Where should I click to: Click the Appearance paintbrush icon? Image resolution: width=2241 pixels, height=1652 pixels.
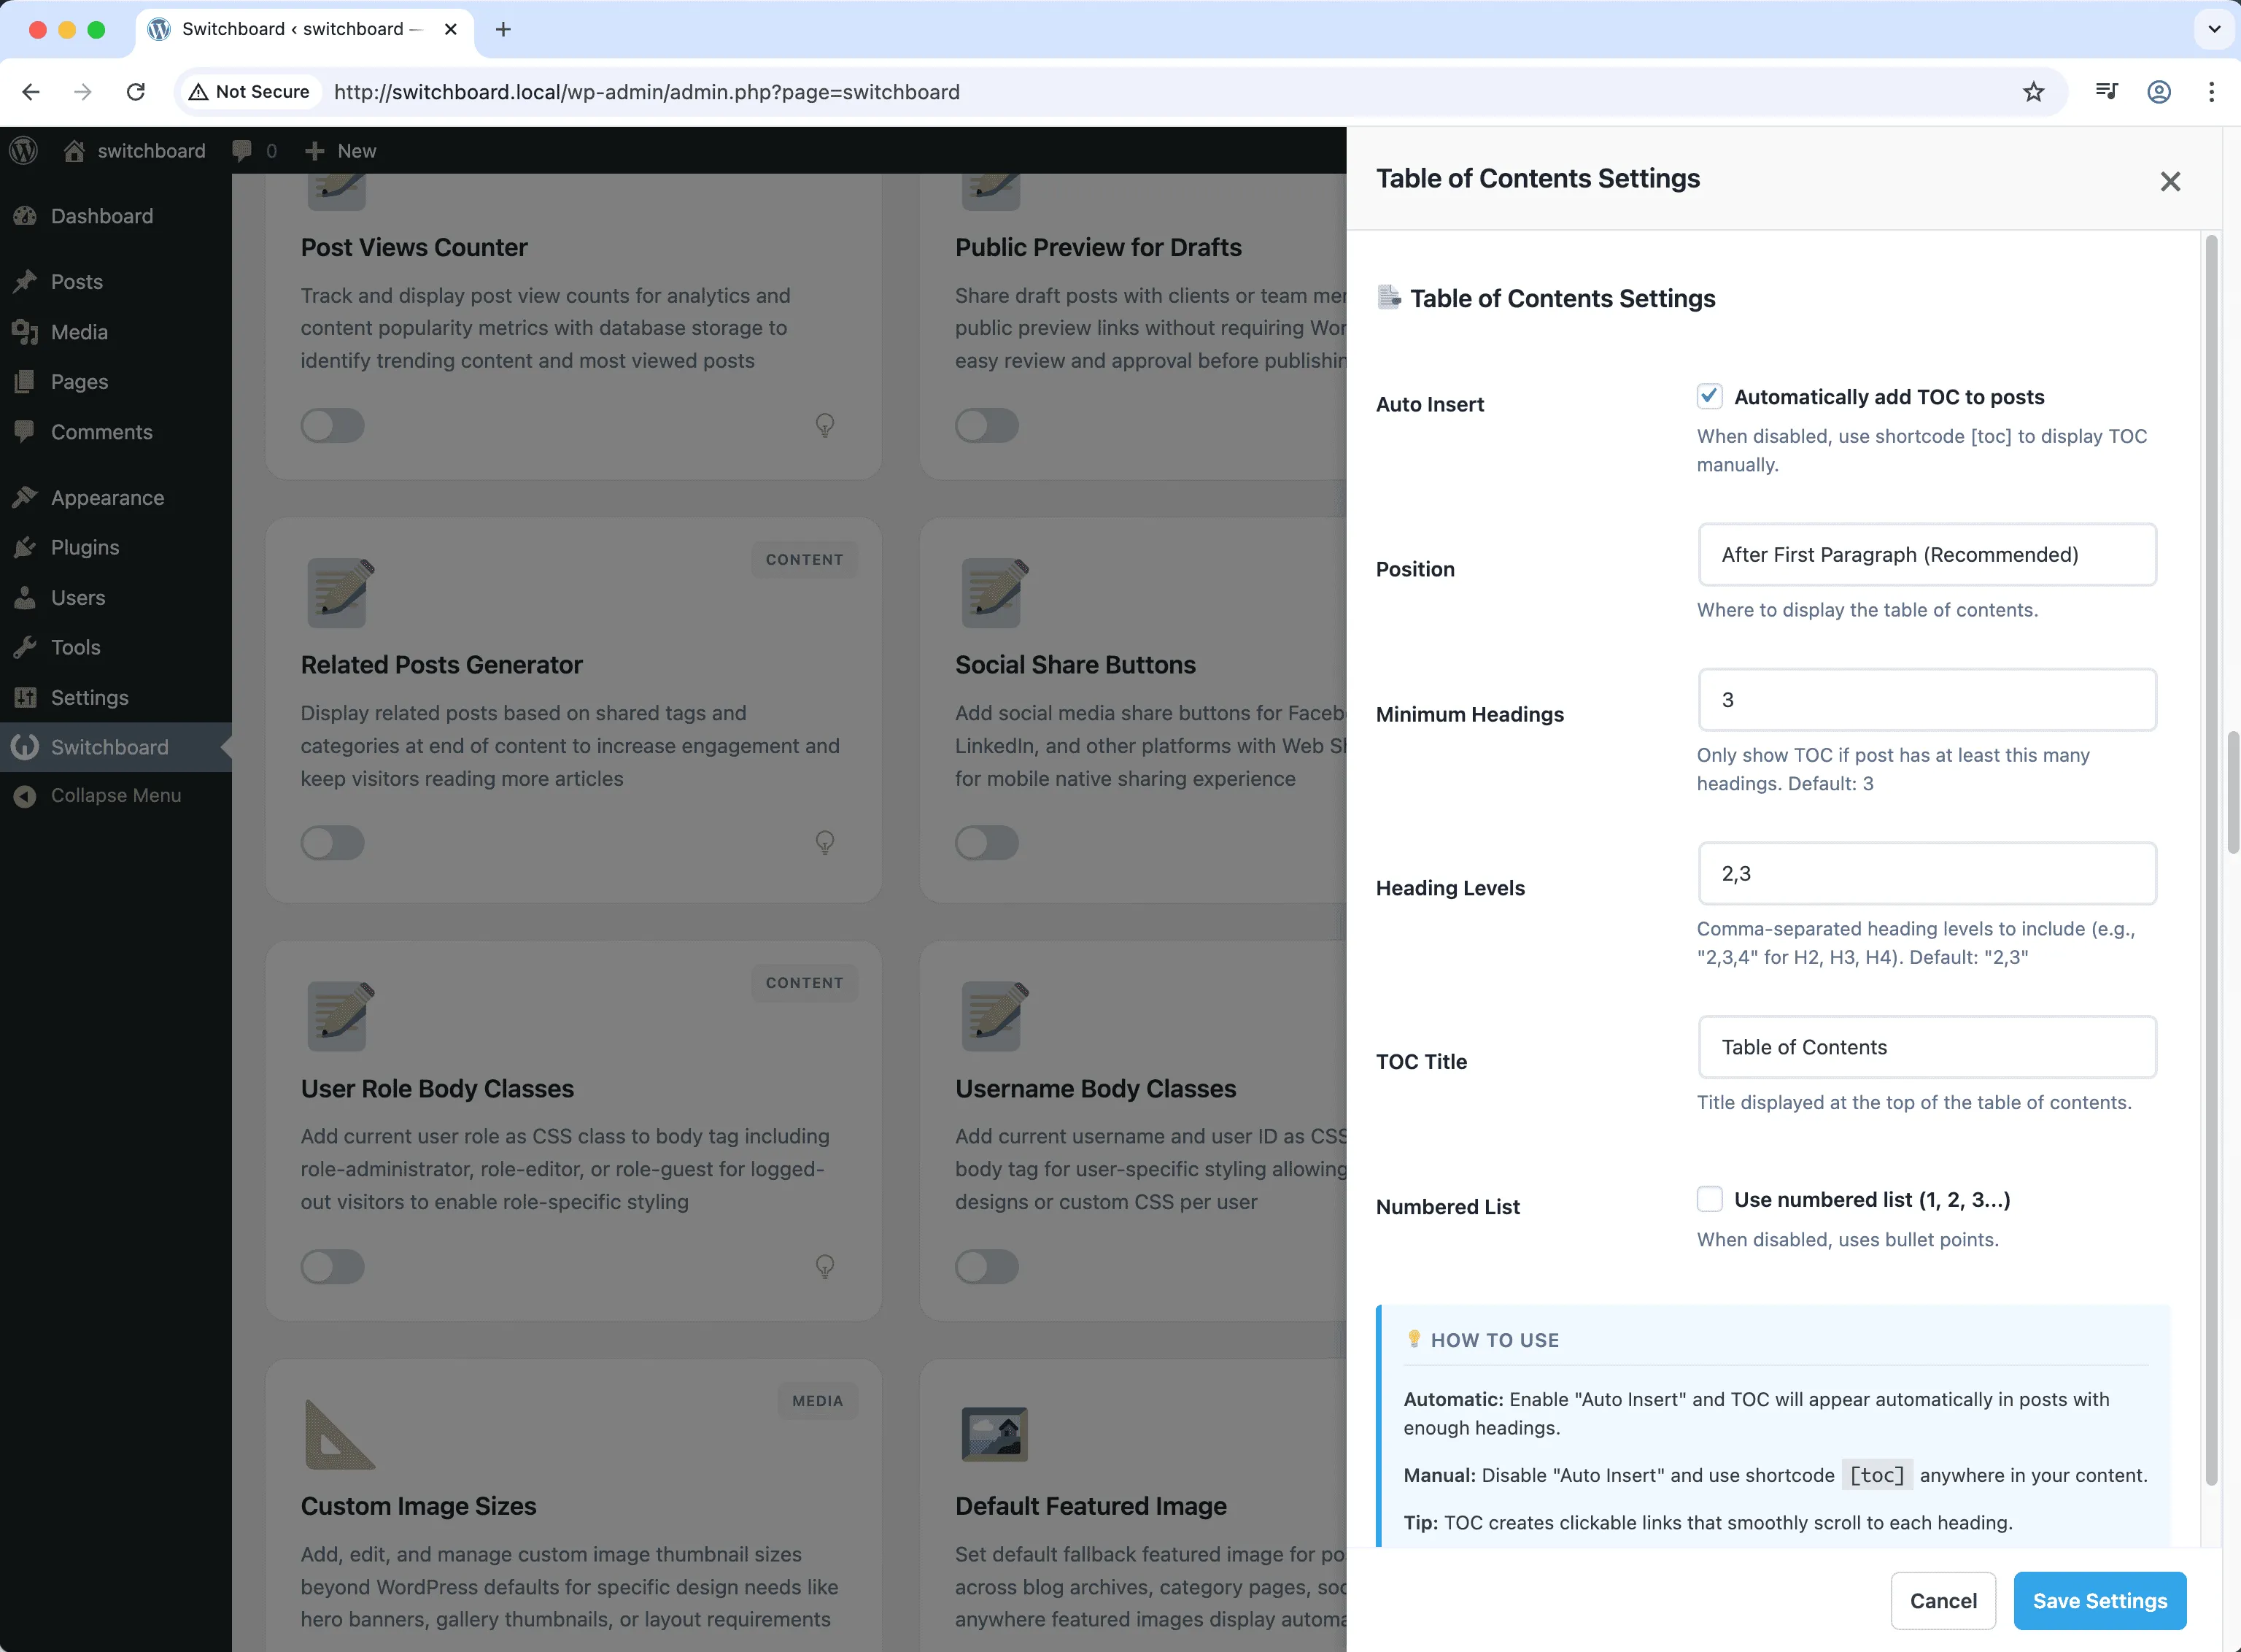click(x=26, y=497)
